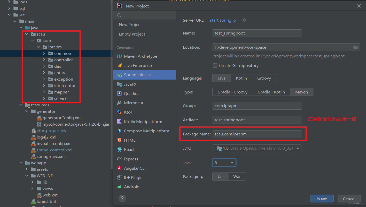Browse for Location folder icon
This screenshot has width=366, height=207.
[x=356, y=47]
